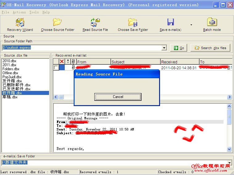Expand the Save e-mail(s) arrow menu
This screenshot has height=175, width=234.
point(191,25)
